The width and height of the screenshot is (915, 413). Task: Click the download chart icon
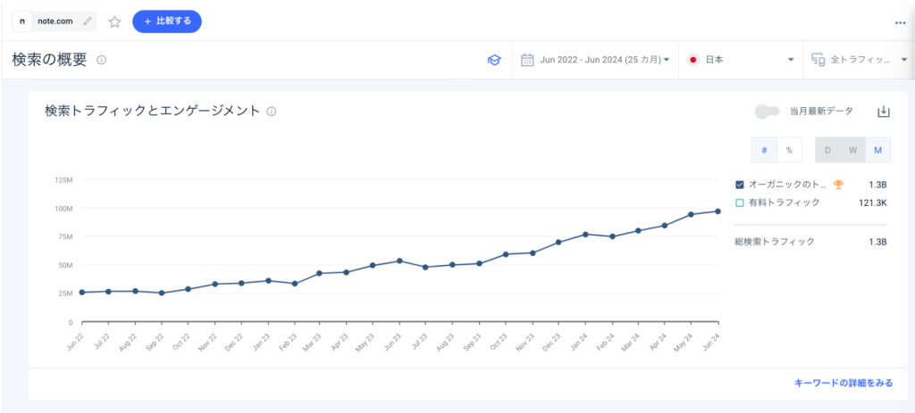pos(883,112)
